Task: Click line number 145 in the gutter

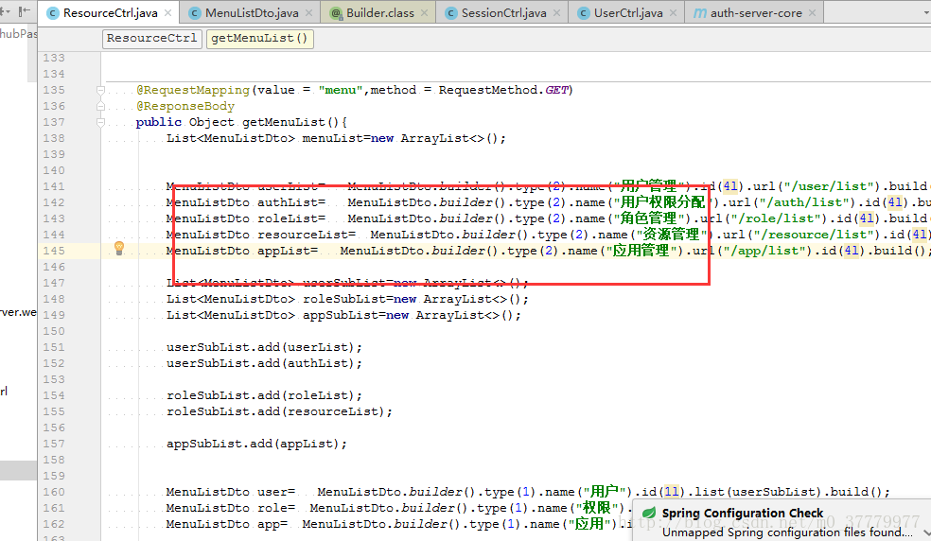Action: tap(53, 250)
